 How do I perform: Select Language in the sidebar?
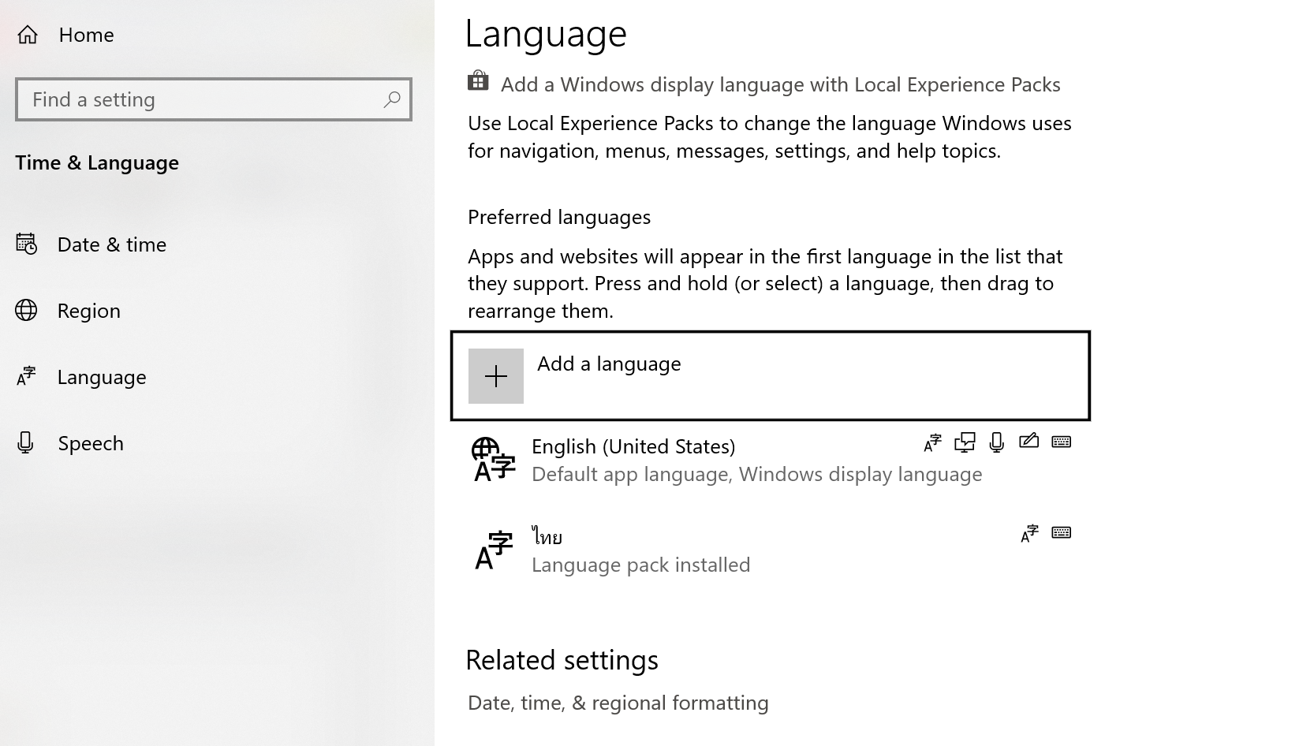[102, 377]
